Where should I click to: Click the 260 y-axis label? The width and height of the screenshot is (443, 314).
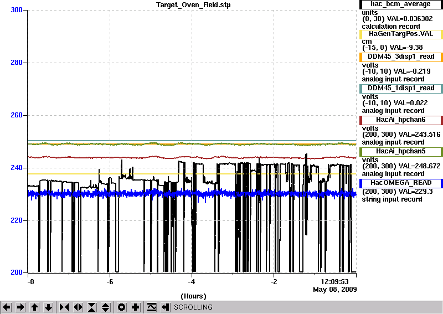pos(17,115)
